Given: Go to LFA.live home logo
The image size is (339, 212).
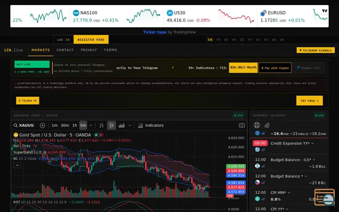Looking at the screenshot, I should pos(14,50).
